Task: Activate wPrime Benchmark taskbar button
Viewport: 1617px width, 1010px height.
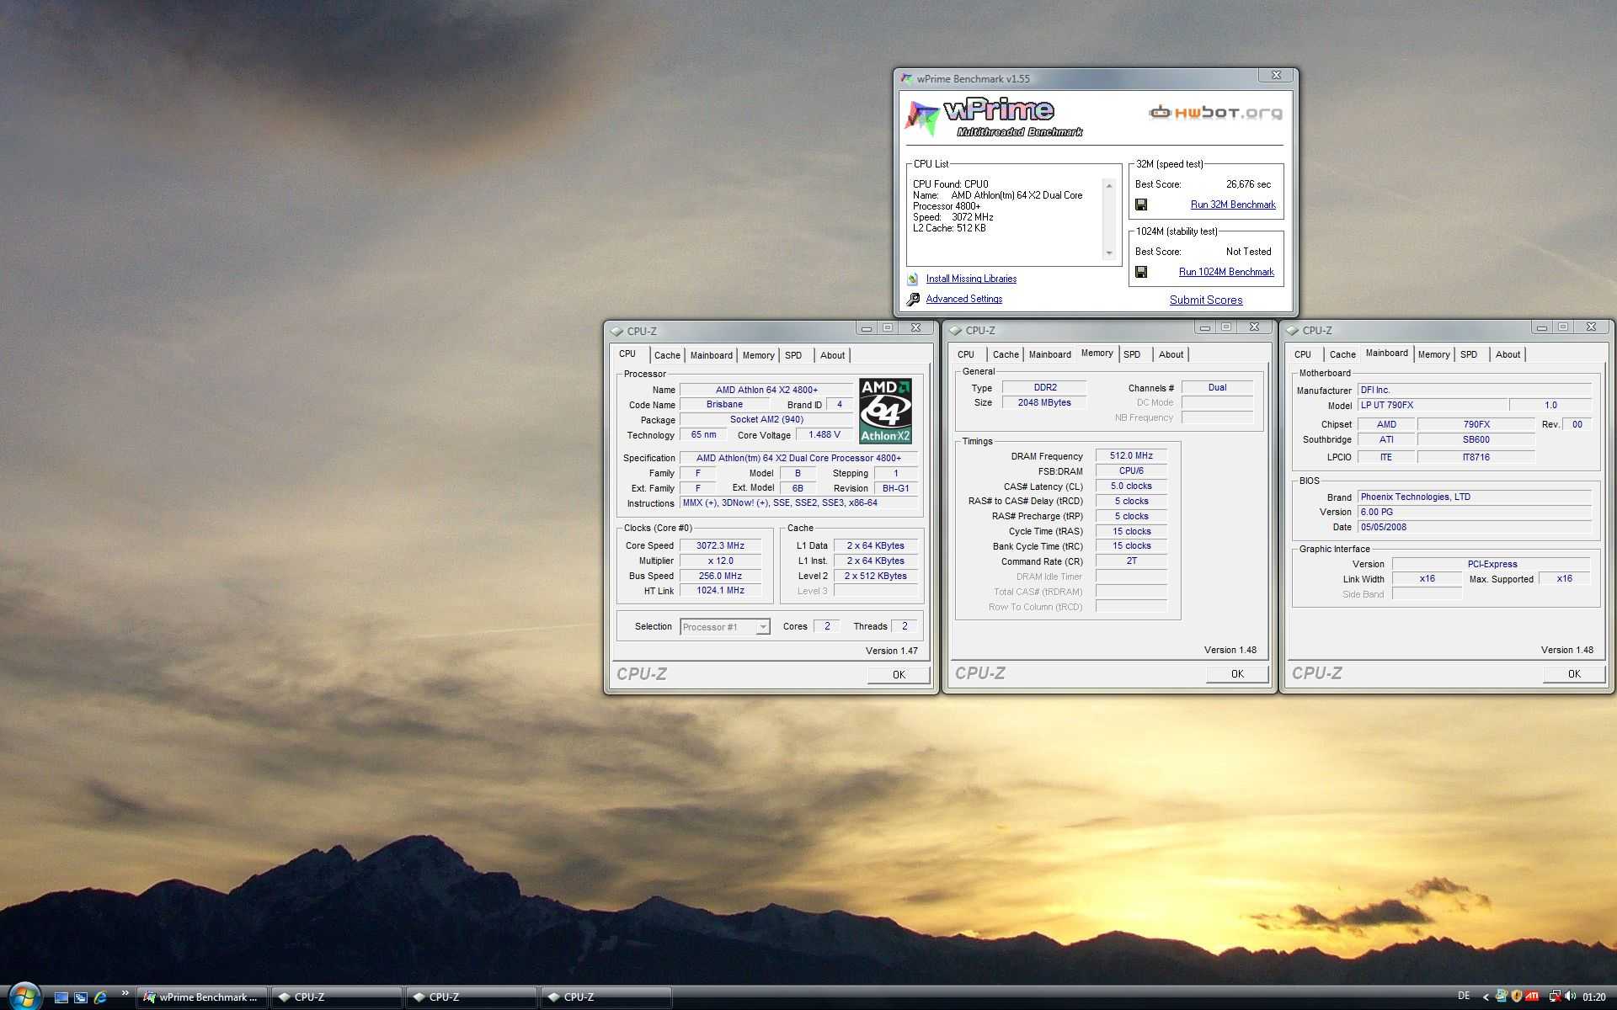Action: (x=202, y=997)
